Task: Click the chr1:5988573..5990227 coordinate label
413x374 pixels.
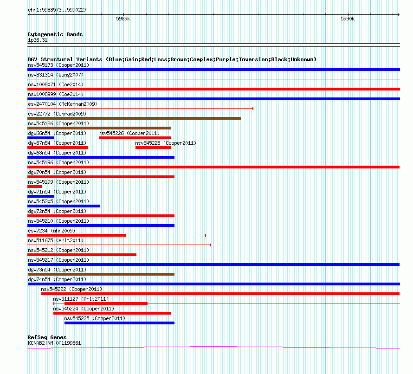Action: [57, 10]
